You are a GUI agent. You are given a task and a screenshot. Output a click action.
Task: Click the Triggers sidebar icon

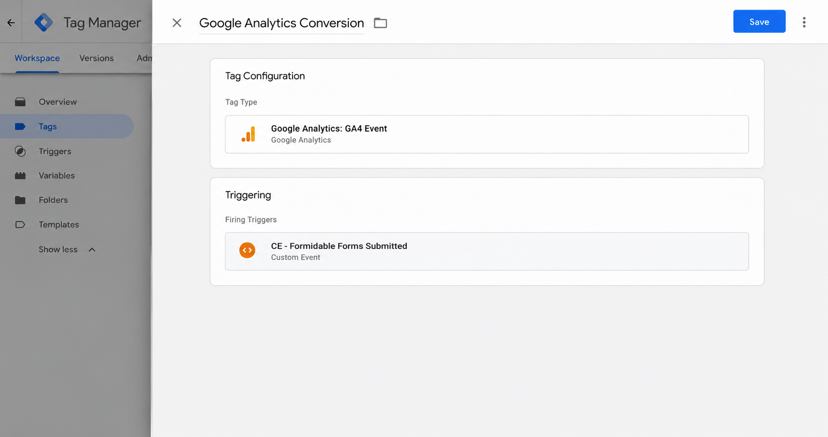20,151
